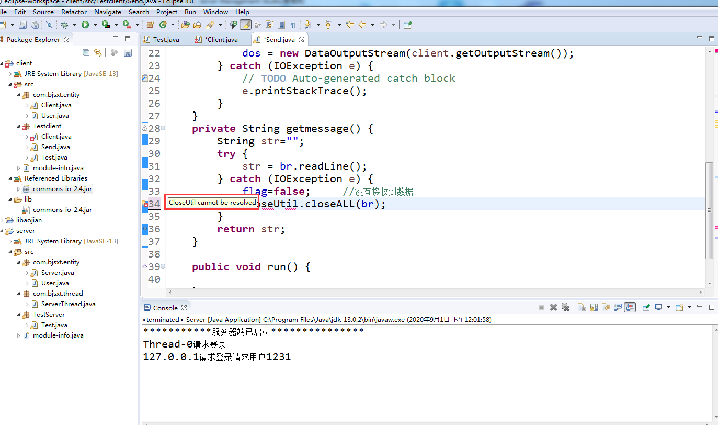Click the Save toolbar icon
Screen dimensions: 718x425
coord(22,25)
